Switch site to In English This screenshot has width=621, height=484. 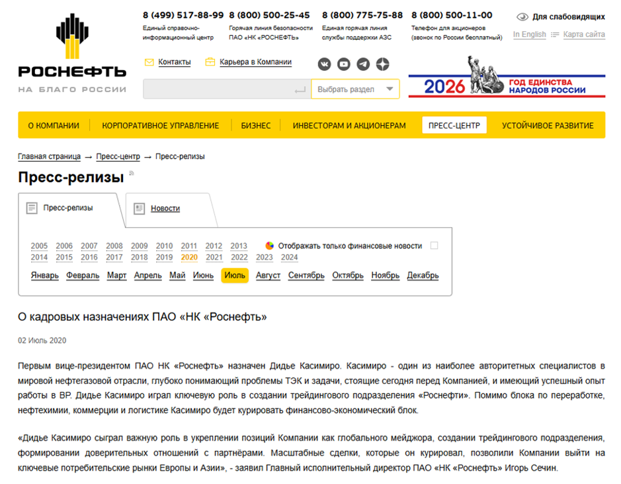[530, 34]
